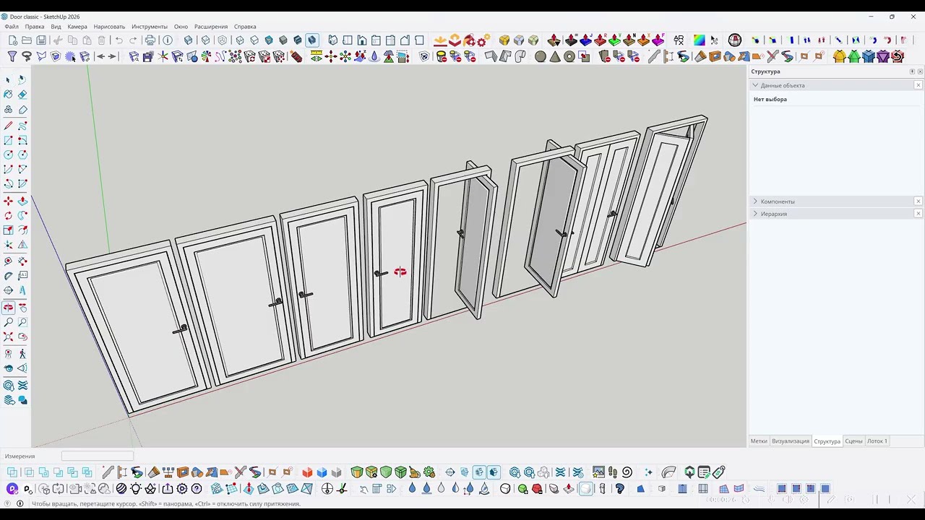Close the Данные объекта panel
This screenshot has width=925, height=520.
click(918, 85)
